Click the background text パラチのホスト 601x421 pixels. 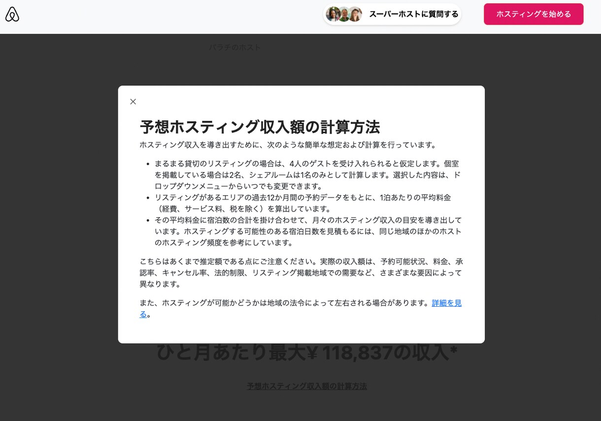235,47
